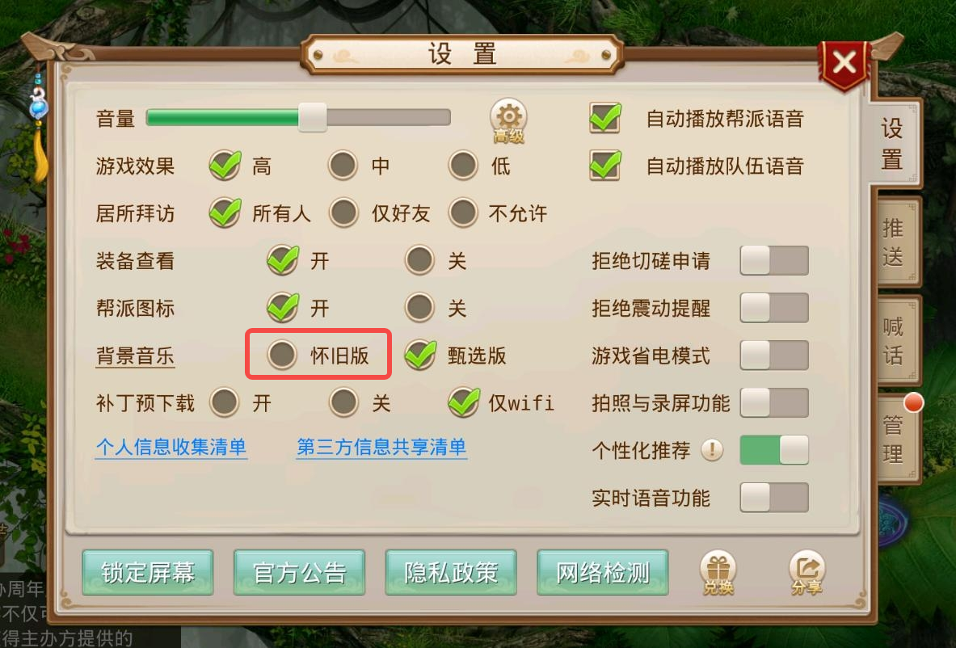The image size is (956, 648).
Task: Click the 个性化推荐 exclamation info icon
Action: 711,451
